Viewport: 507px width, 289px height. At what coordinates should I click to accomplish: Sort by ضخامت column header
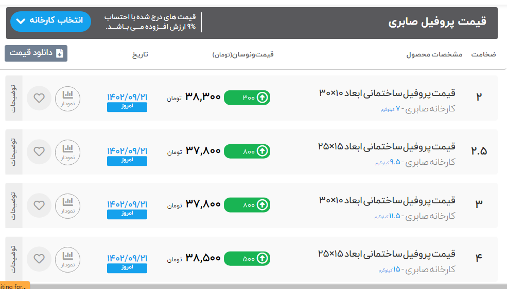click(483, 54)
